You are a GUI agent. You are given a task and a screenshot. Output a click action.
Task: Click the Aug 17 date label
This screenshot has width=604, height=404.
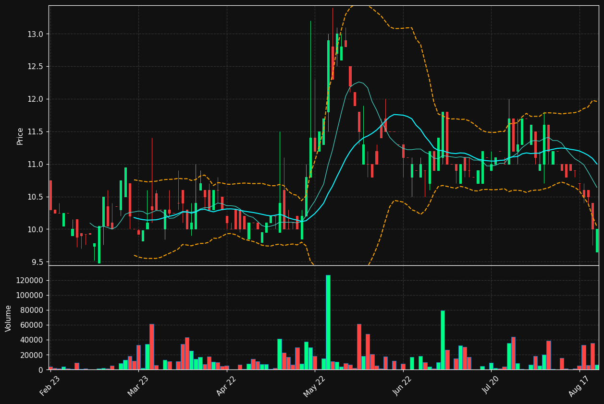[579, 386]
